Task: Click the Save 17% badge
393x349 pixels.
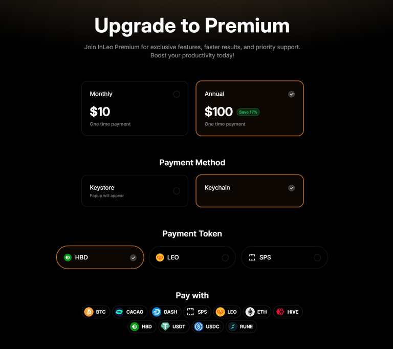Action: tap(248, 112)
